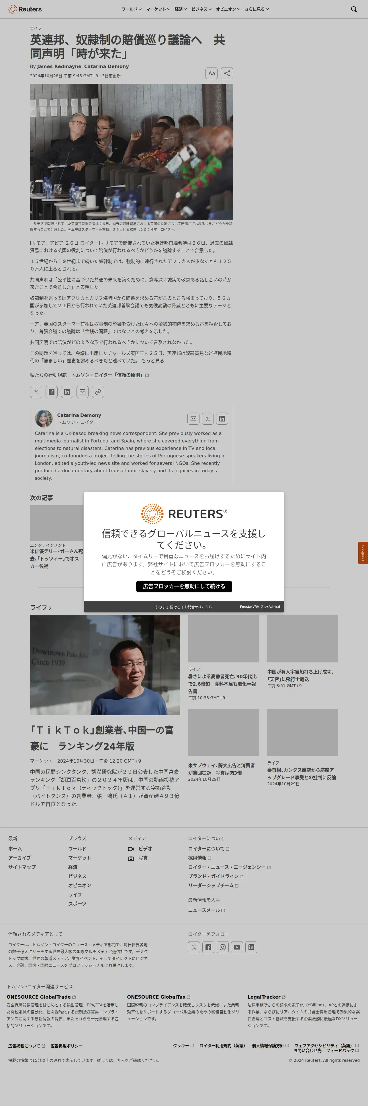Open ONESOURCE GlobalTrade link
The height and width of the screenshot is (1106, 368).
coord(41,997)
